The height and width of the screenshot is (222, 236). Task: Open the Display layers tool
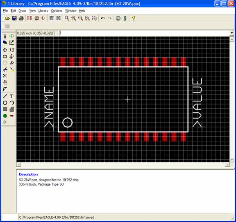click(5, 43)
